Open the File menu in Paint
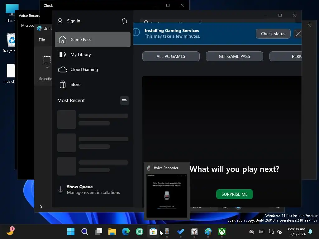 (42, 40)
